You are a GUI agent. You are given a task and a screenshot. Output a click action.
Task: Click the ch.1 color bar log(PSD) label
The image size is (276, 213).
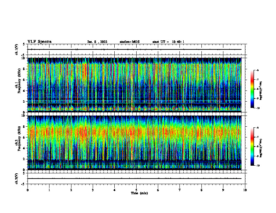tap(261, 91)
